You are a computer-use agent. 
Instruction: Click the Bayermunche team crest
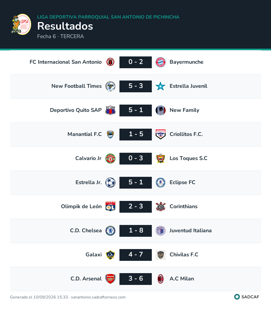pyautogui.click(x=161, y=62)
